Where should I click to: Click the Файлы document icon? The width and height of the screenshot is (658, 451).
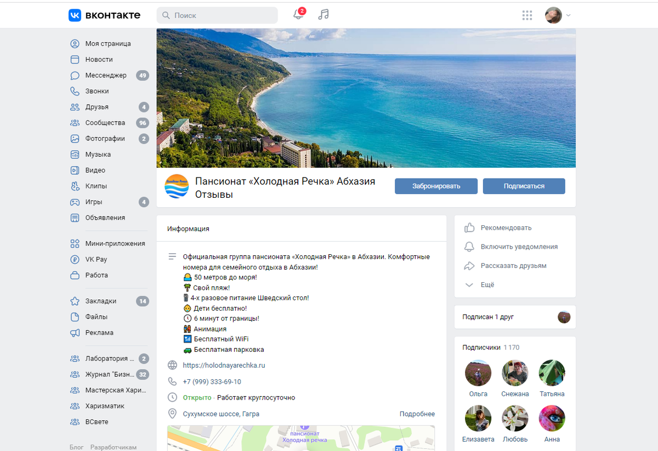pos(75,317)
